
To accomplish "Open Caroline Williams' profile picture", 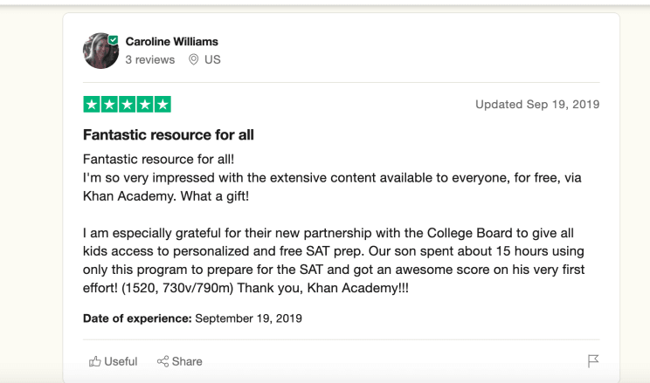I will pos(100,51).
